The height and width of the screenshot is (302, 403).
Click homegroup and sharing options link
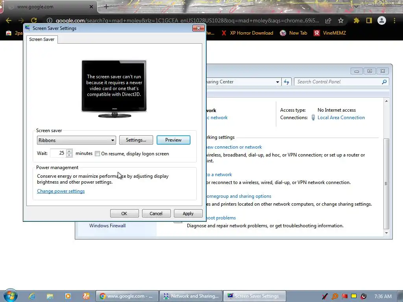coord(239,196)
